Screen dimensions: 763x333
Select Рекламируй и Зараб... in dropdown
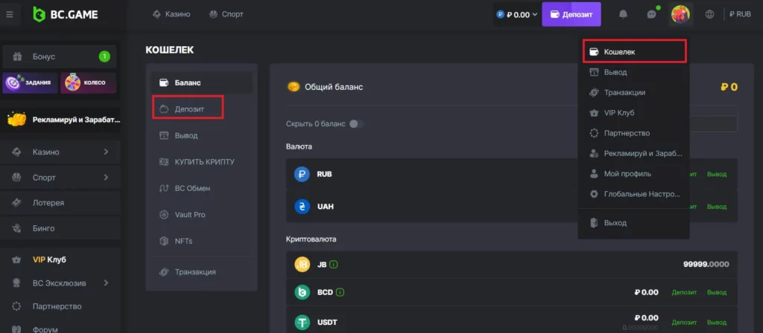click(x=634, y=153)
